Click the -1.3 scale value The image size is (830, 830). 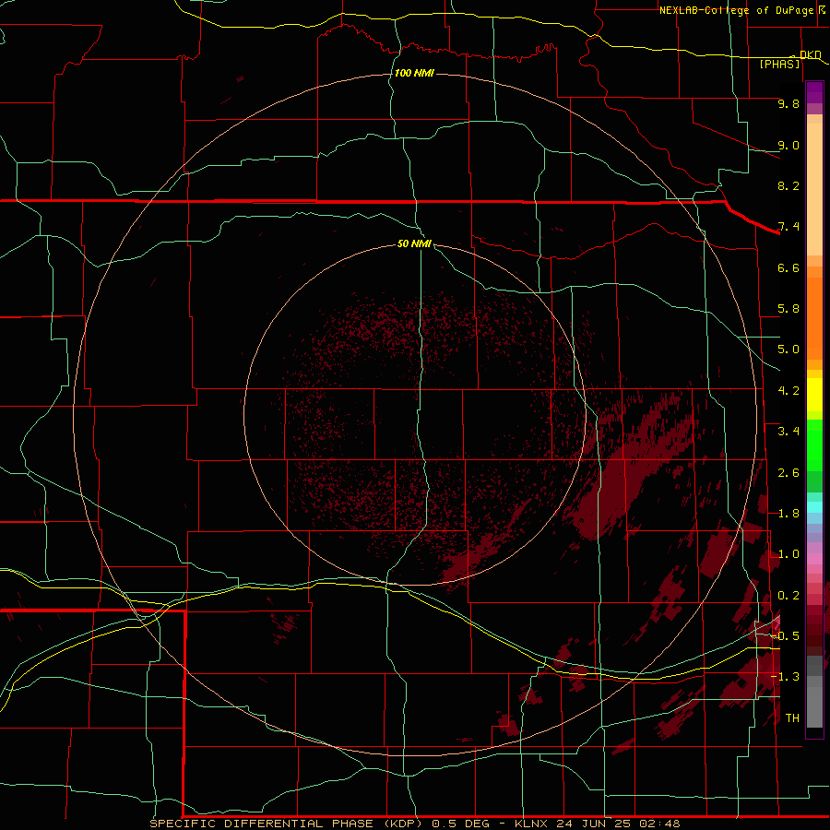point(785,677)
